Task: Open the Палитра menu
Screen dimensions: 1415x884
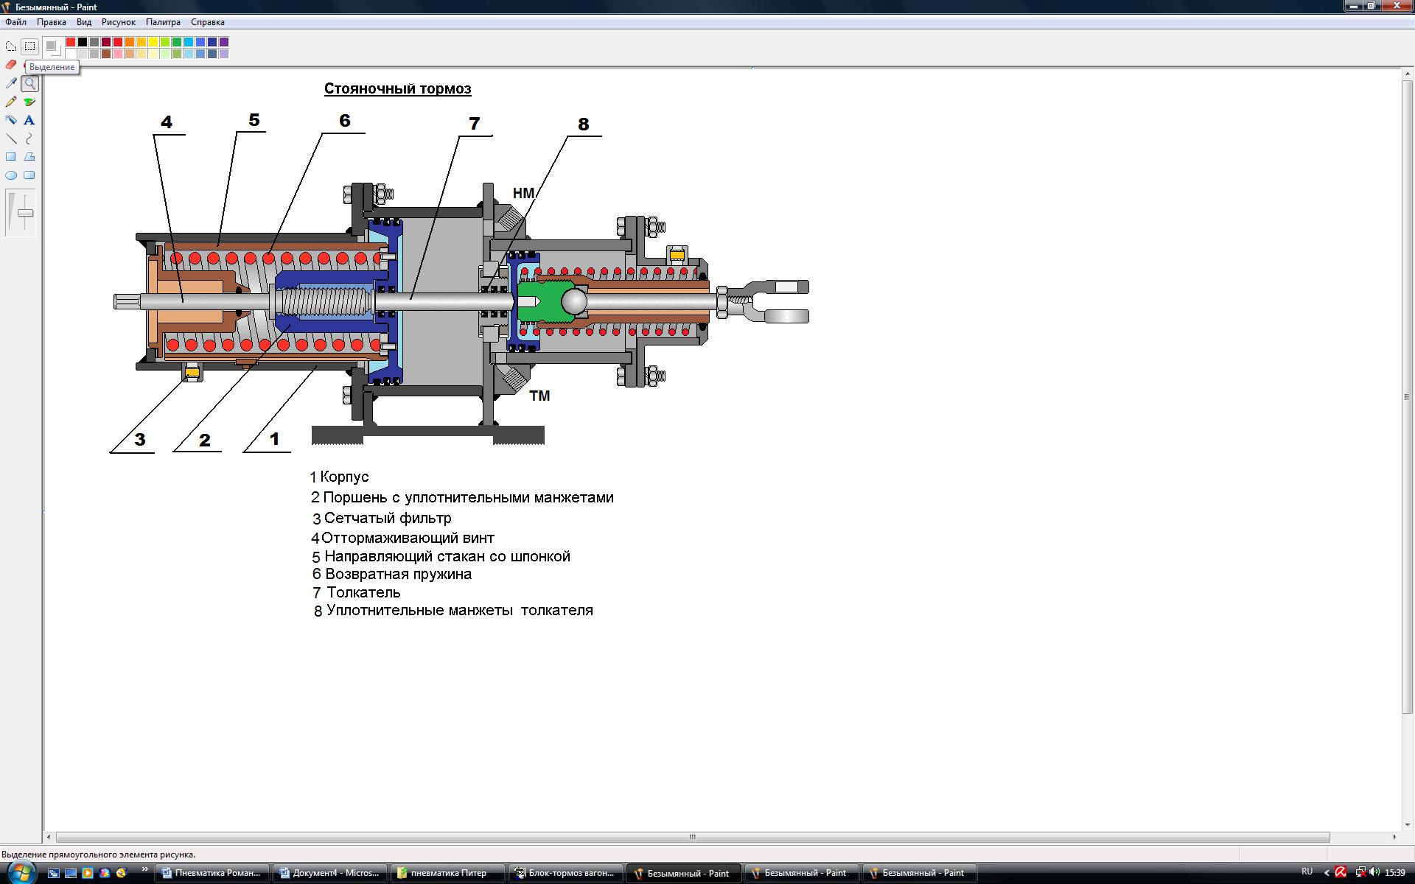Action: (163, 22)
